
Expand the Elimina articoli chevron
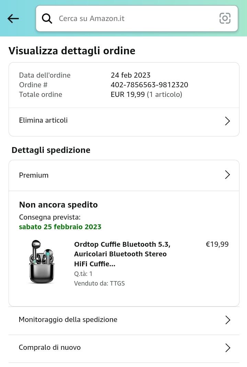(227, 121)
